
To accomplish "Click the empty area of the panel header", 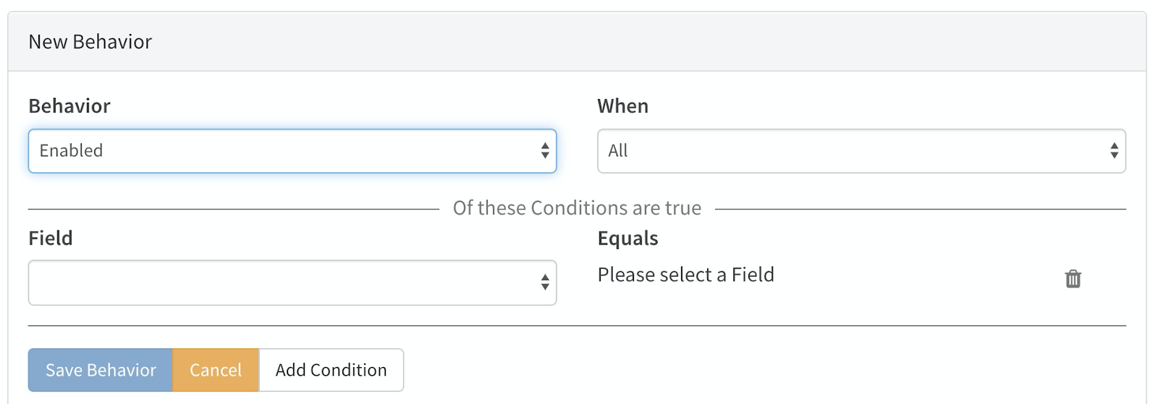I will pos(651,42).
